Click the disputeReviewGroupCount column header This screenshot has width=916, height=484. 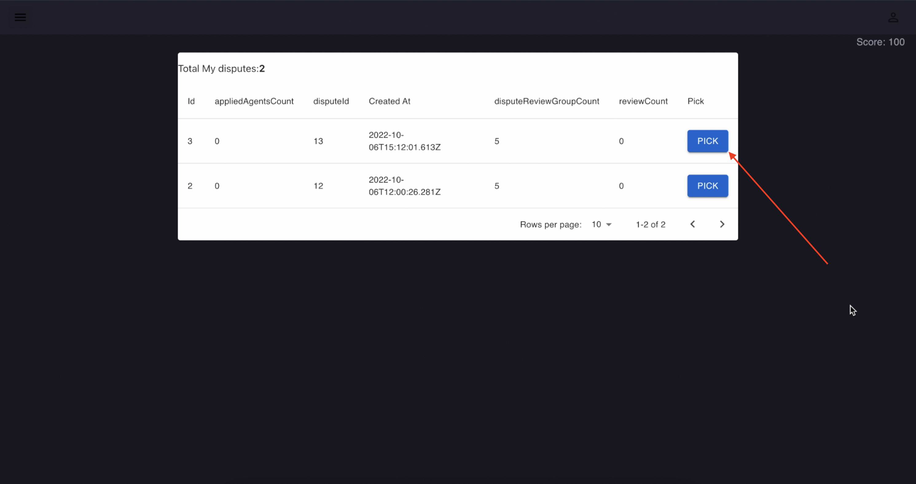point(546,101)
